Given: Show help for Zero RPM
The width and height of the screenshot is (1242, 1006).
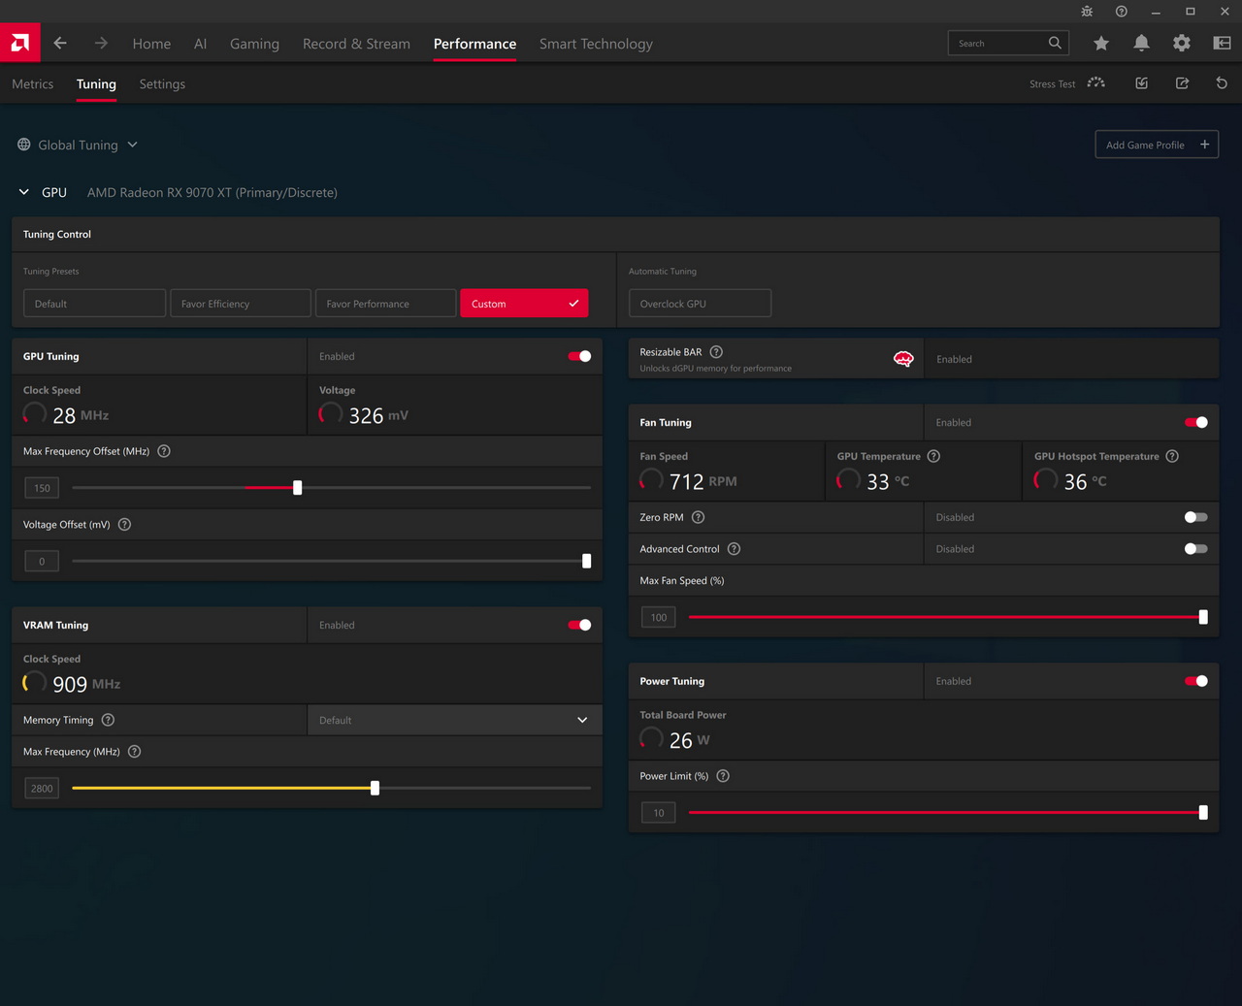Looking at the screenshot, I should coord(698,517).
